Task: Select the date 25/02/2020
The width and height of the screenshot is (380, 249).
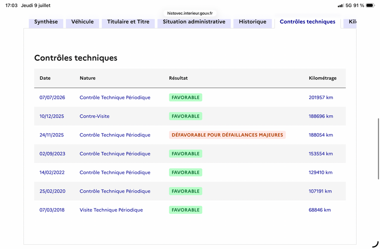Action: (x=53, y=191)
